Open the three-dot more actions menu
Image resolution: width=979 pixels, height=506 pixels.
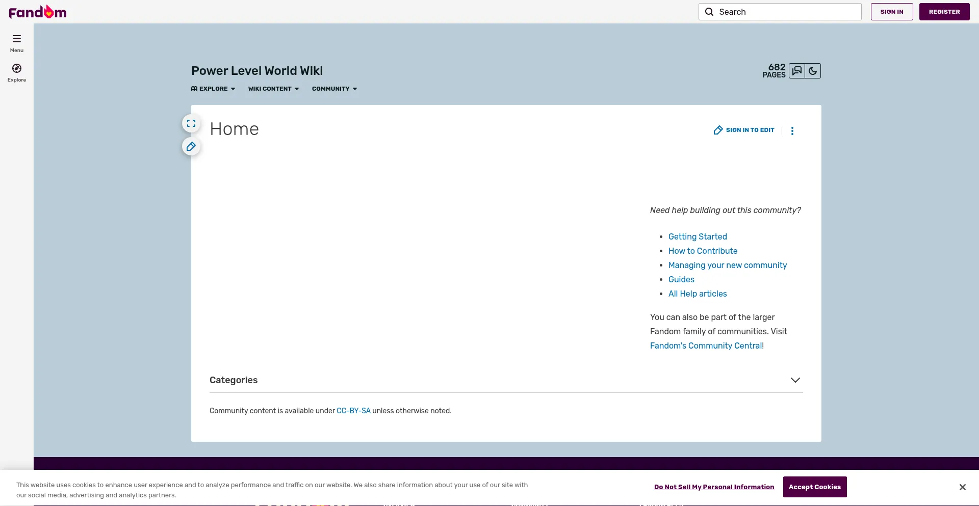pyautogui.click(x=792, y=131)
